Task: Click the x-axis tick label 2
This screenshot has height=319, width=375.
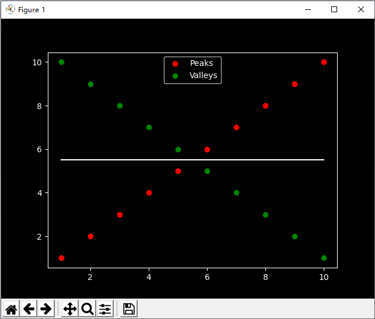Action: click(90, 277)
